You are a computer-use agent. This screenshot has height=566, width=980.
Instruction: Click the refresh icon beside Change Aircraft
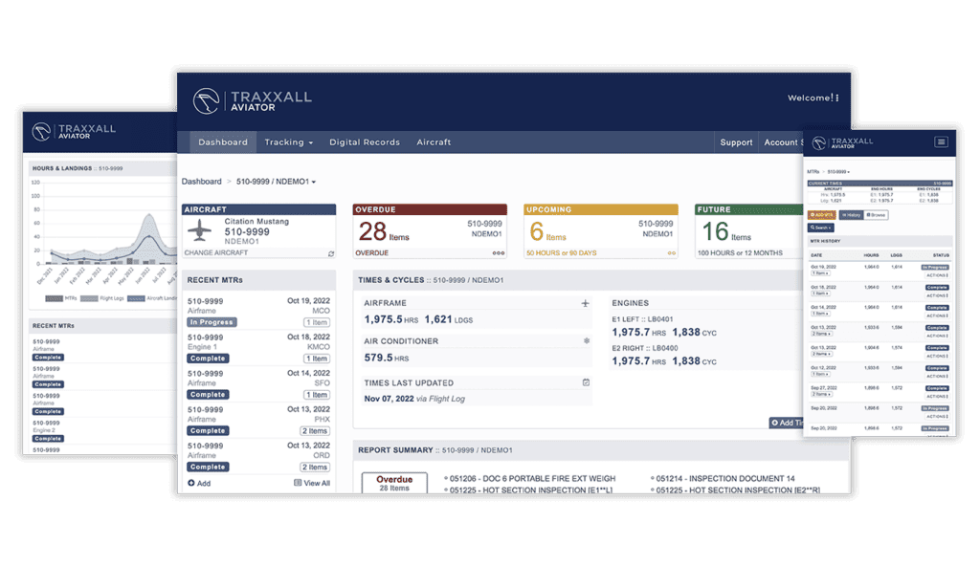(x=331, y=253)
